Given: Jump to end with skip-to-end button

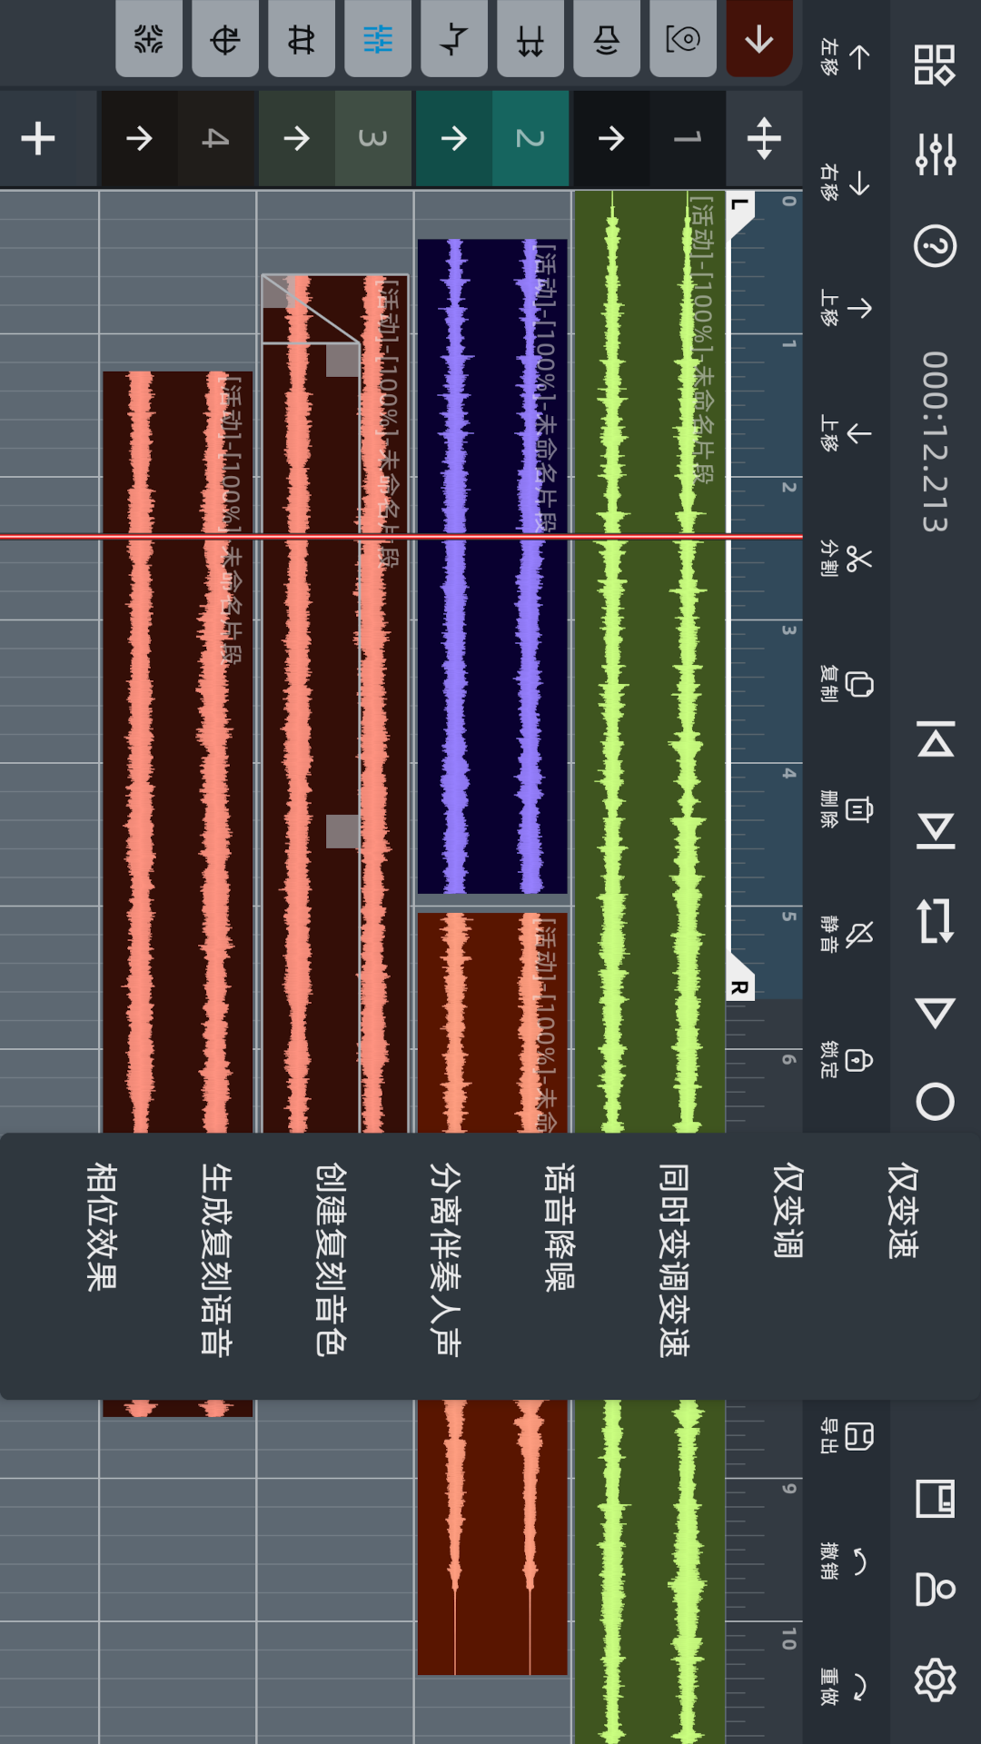Looking at the screenshot, I should pos(935,830).
